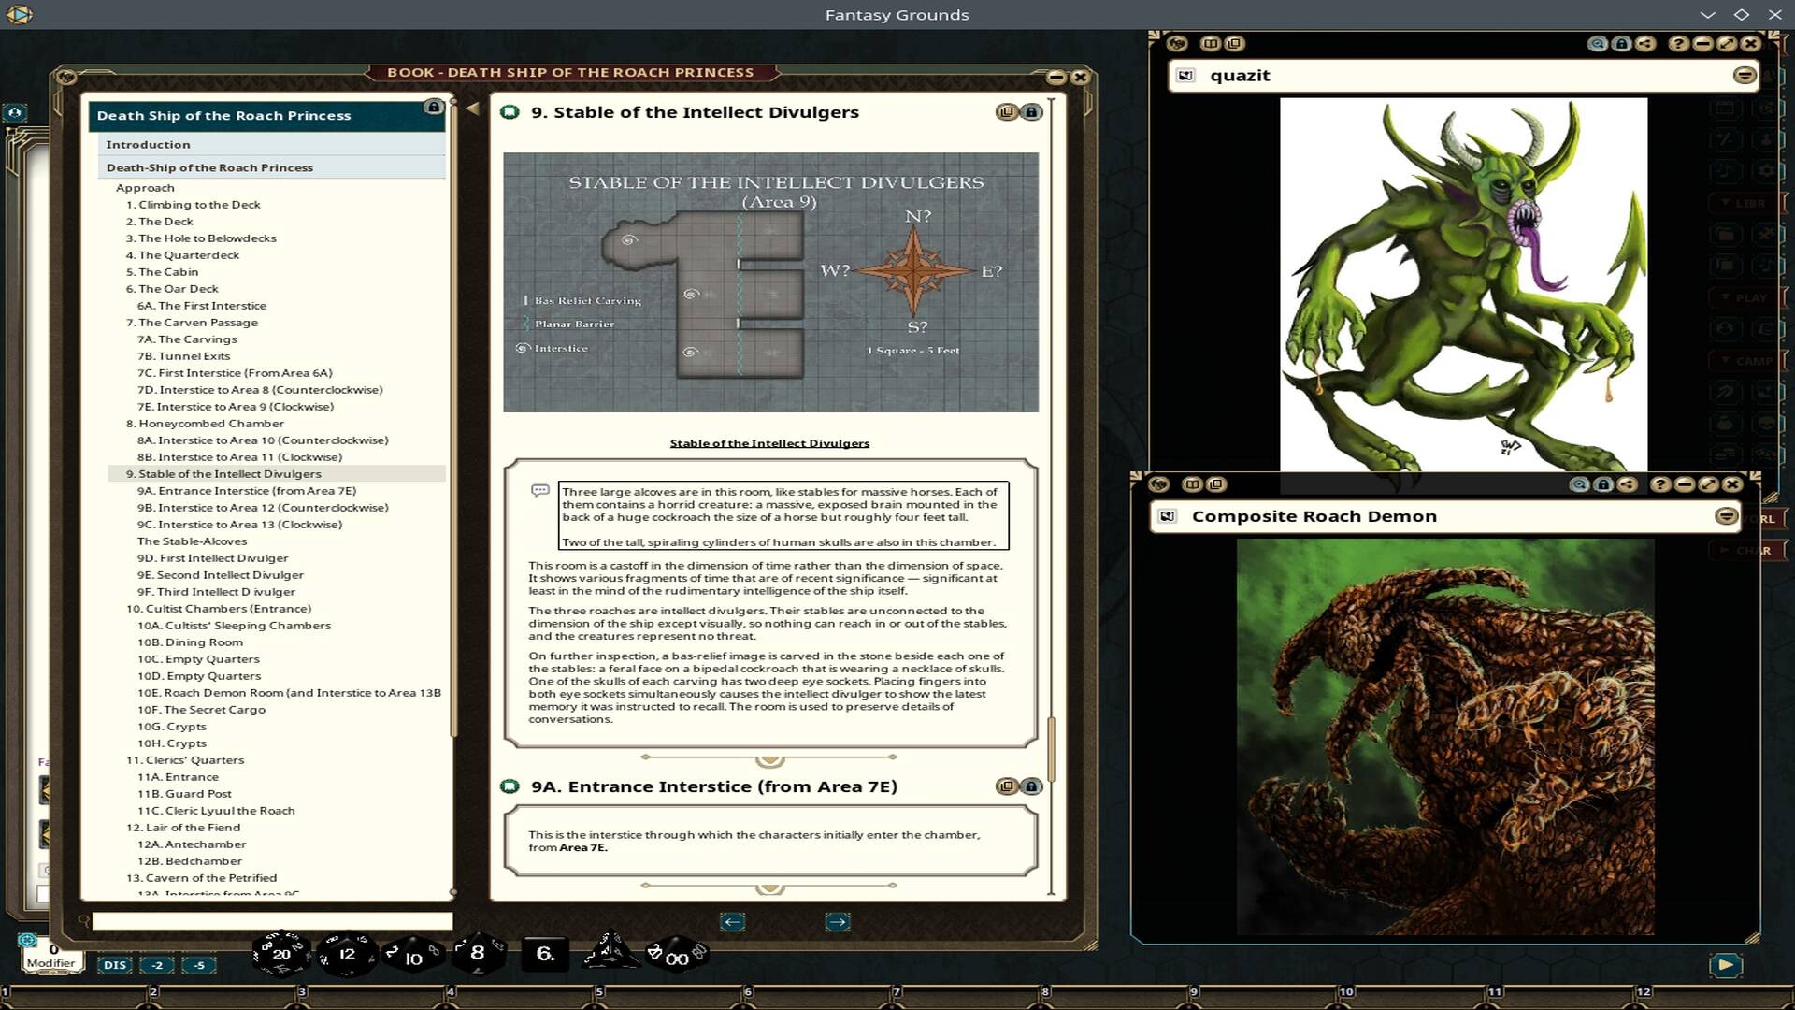
Task: Click the copy link icon beside Stable of the Intellect Divulgers heading
Action: tap(1007, 112)
